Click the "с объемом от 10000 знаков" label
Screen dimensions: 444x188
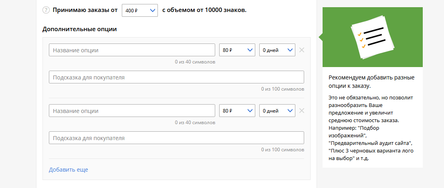[204, 10]
